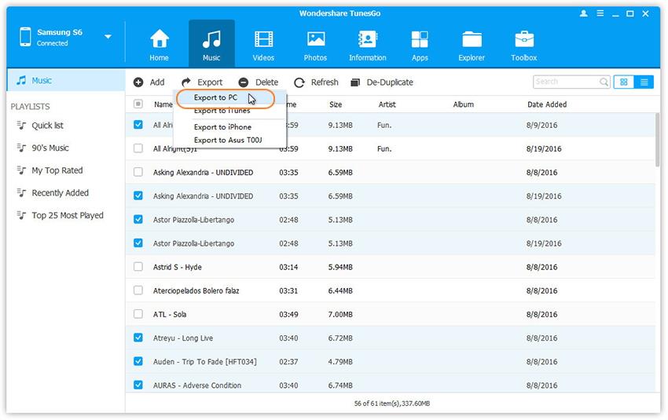Open the Home section icon
668x420 pixels.
tap(159, 39)
